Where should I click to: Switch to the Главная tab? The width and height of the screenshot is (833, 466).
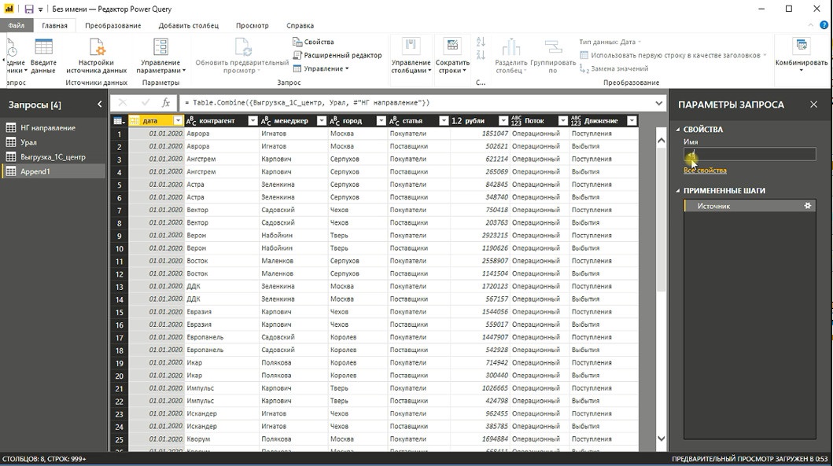click(x=55, y=25)
